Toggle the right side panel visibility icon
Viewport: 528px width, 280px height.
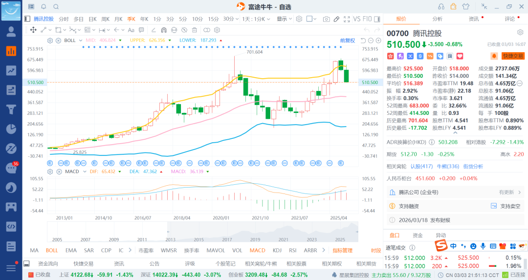378,19
